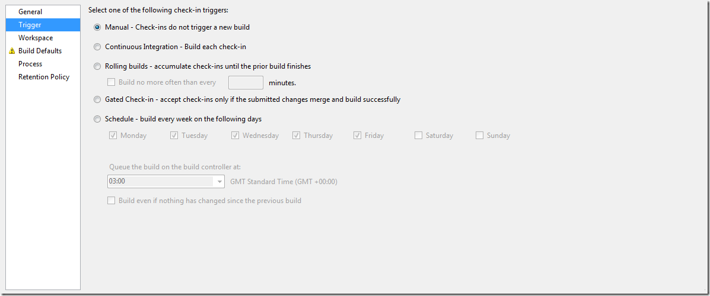Click the Build Defaults warning icon

tap(12, 51)
